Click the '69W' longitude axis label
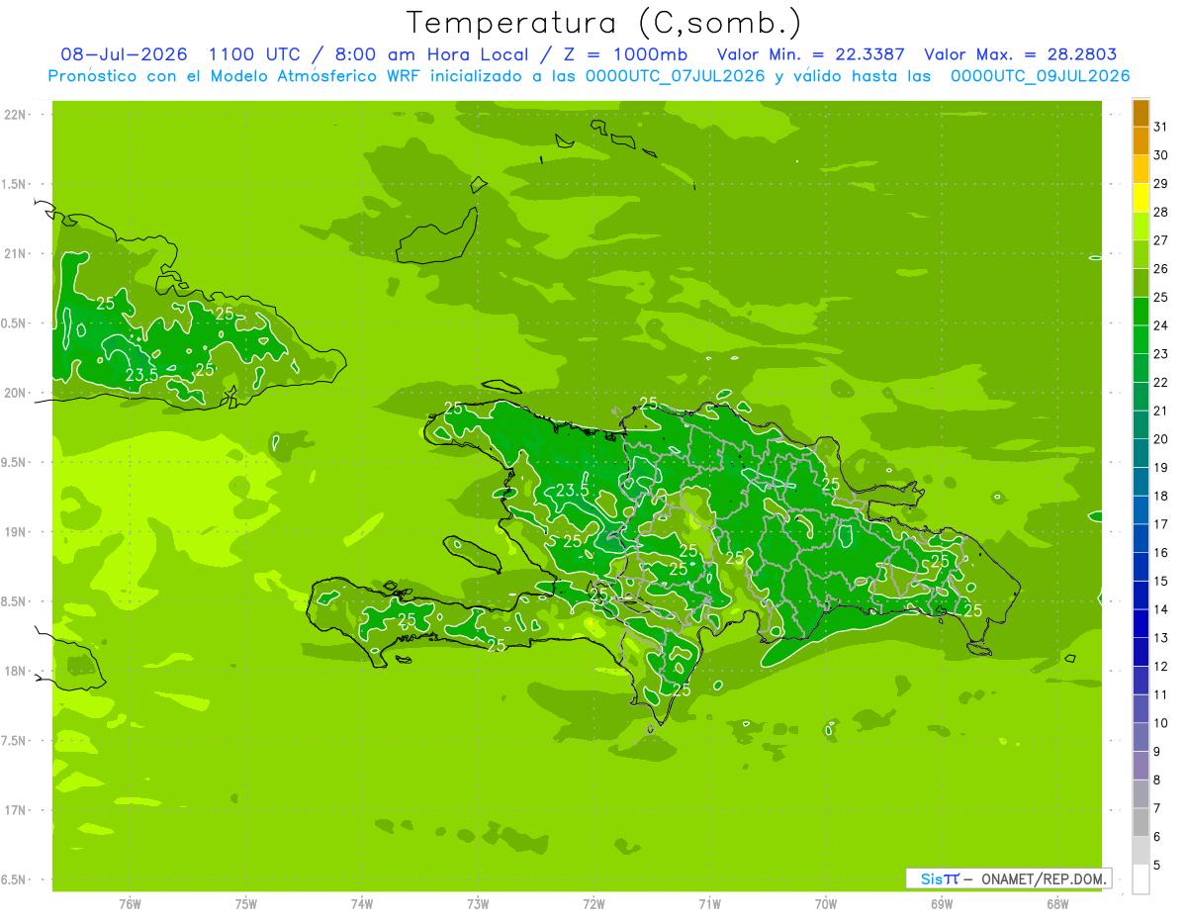The image size is (1187, 917). [942, 904]
